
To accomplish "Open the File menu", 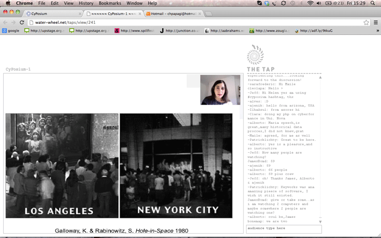I will coord(42,3).
